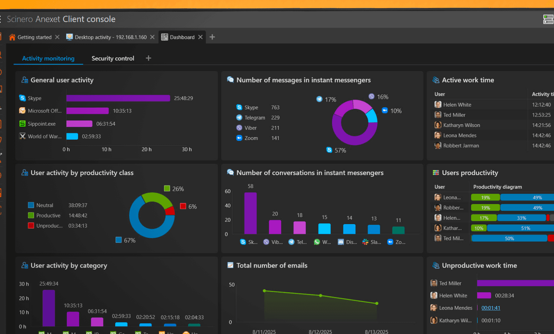Image resolution: width=554 pixels, height=334 pixels.
Task: Click the Skype icon in General user activity
Action: (23, 98)
